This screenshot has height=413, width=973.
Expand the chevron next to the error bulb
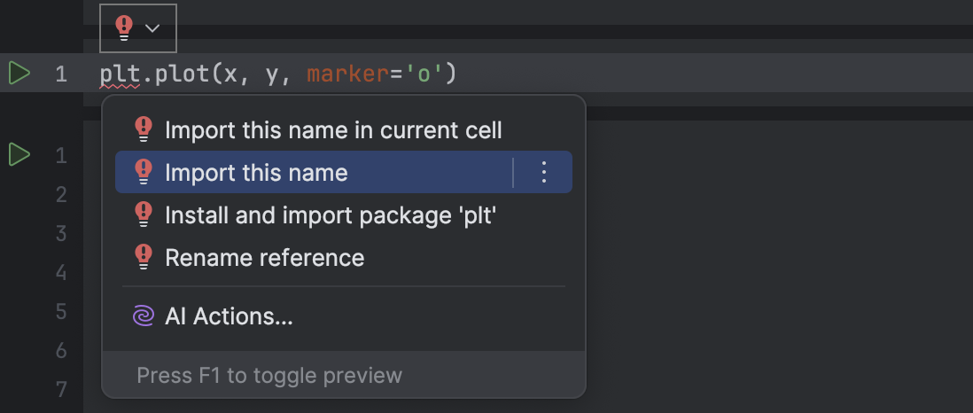tap(152, 28)
